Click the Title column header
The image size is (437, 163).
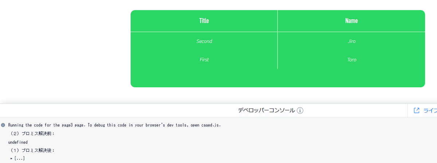pyautogui.click(x=204, y=21)
